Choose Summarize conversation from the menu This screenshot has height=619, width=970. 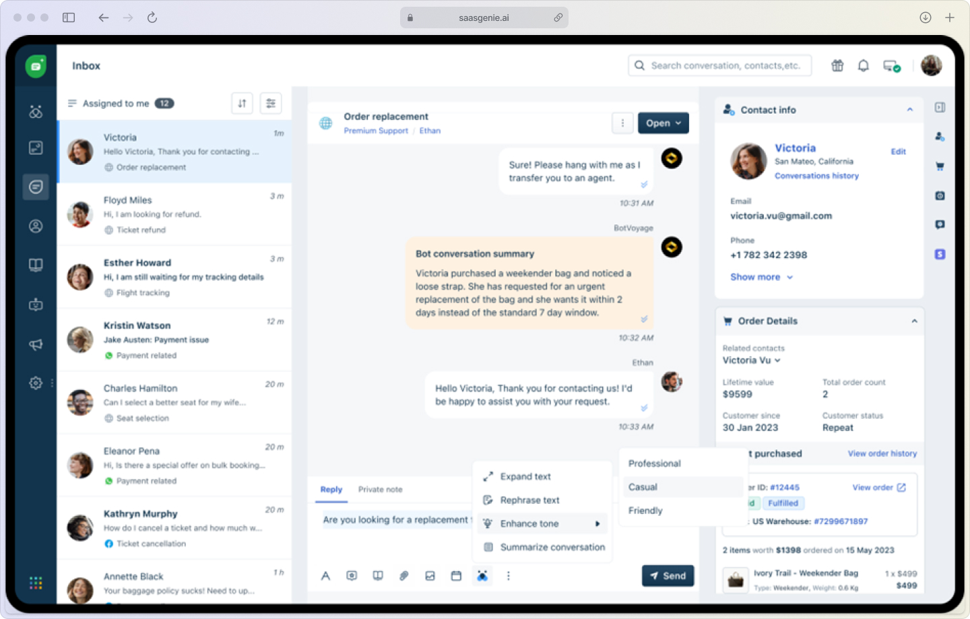pos(552,547)
